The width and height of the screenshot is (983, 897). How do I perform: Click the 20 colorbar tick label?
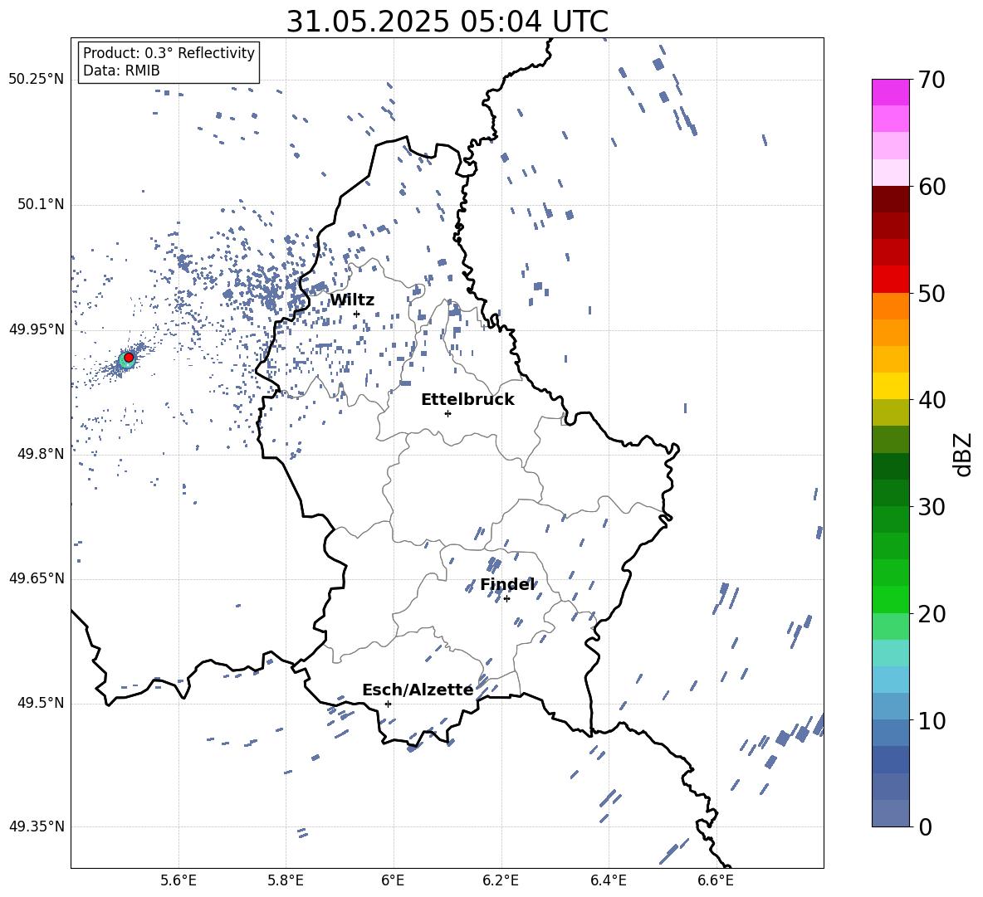932,613
